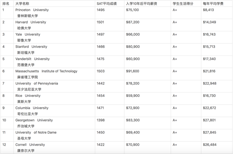Click Harvard's SAT score 1501
The height and width of the screenshot is (154, 233).
tap(100, 22)
